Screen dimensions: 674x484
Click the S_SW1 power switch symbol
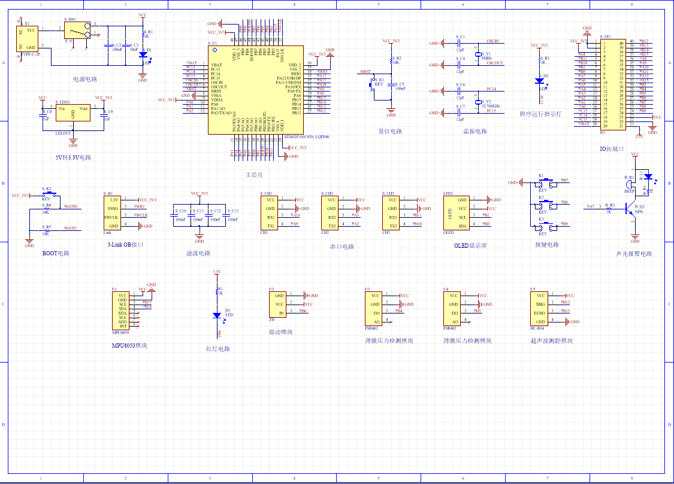point(77,31)
